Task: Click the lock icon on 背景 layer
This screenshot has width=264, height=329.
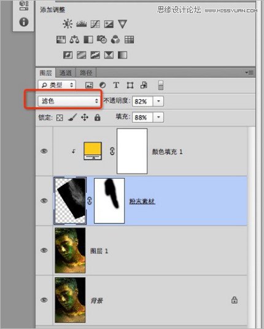Action: [x=235, y=300]
